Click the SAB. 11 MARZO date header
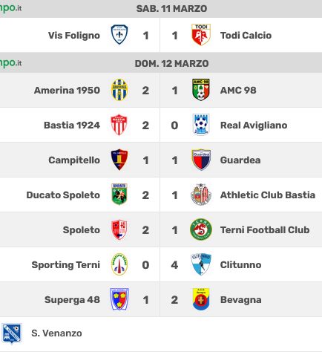322x352 pixels. [x=171, y=9]
